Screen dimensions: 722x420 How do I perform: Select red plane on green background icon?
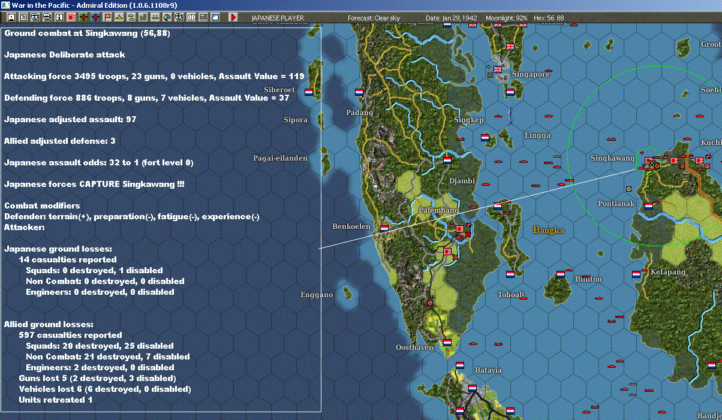(x=83, y=17)
